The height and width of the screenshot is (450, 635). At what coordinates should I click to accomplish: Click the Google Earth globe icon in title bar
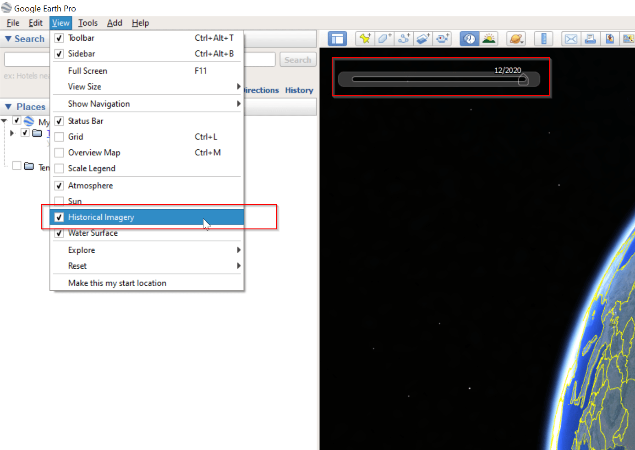[6, 8]
